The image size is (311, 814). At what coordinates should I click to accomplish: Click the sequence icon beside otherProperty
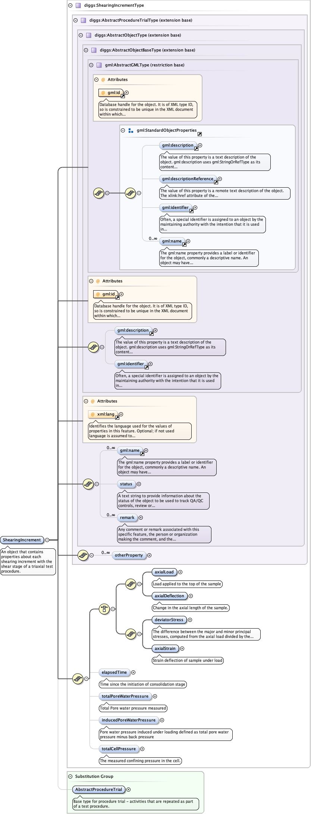pyautogui.click(x=83, y=555)
